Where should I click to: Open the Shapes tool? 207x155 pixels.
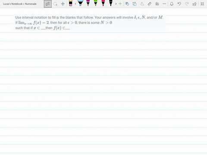pyautogui.click(x=127, y=4)
